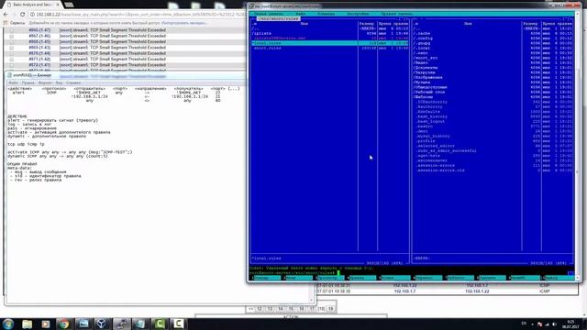Open alert link #870-(1-44)
This screenshot has width=587, height=330.
pos(39,53)
